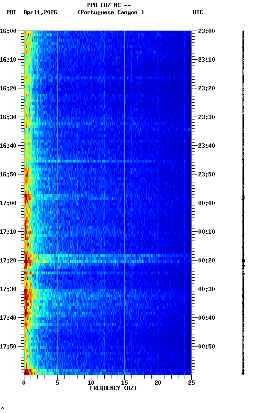The height and width of the screenshot is (413, 264).
Task: Click the seismogram spike near 00:20 UTC
Action: click(243, 261)
